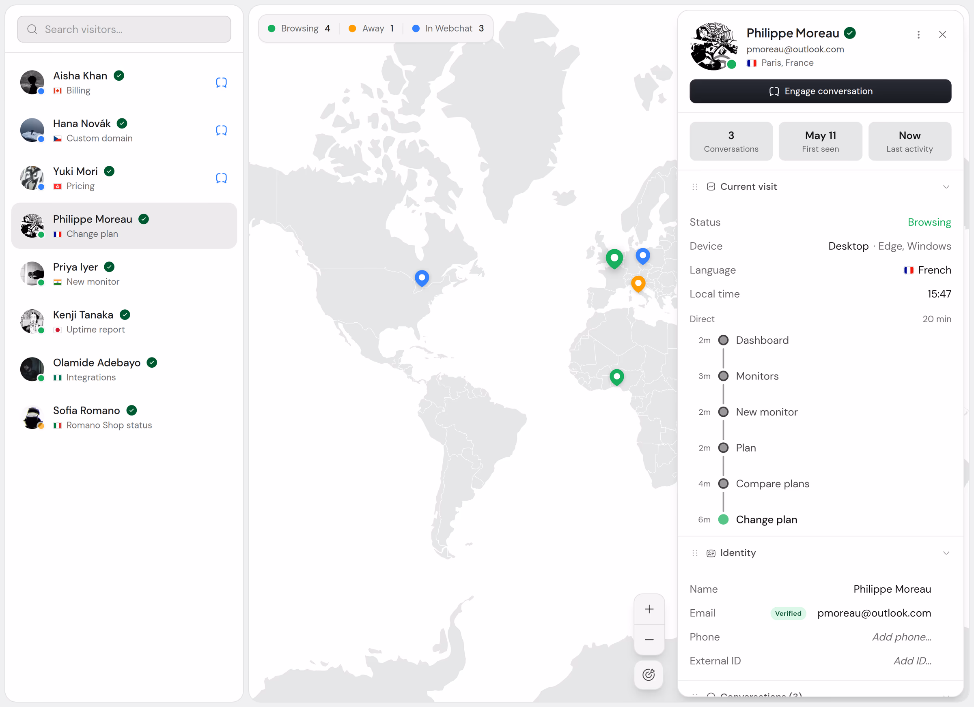974x707 pixels.
Task: Click the blue map pin over central Europe
Action: click(x=643, y=257)
